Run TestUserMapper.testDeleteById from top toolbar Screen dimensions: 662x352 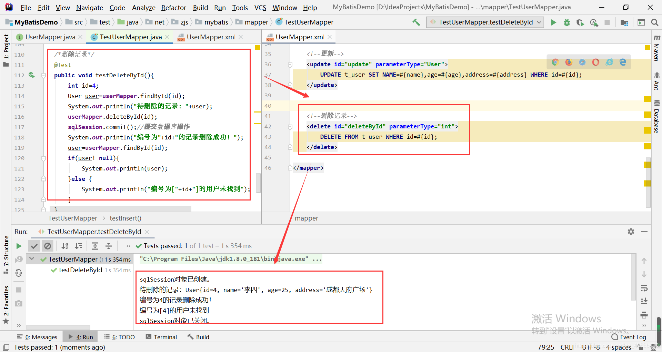click(554, 22)
